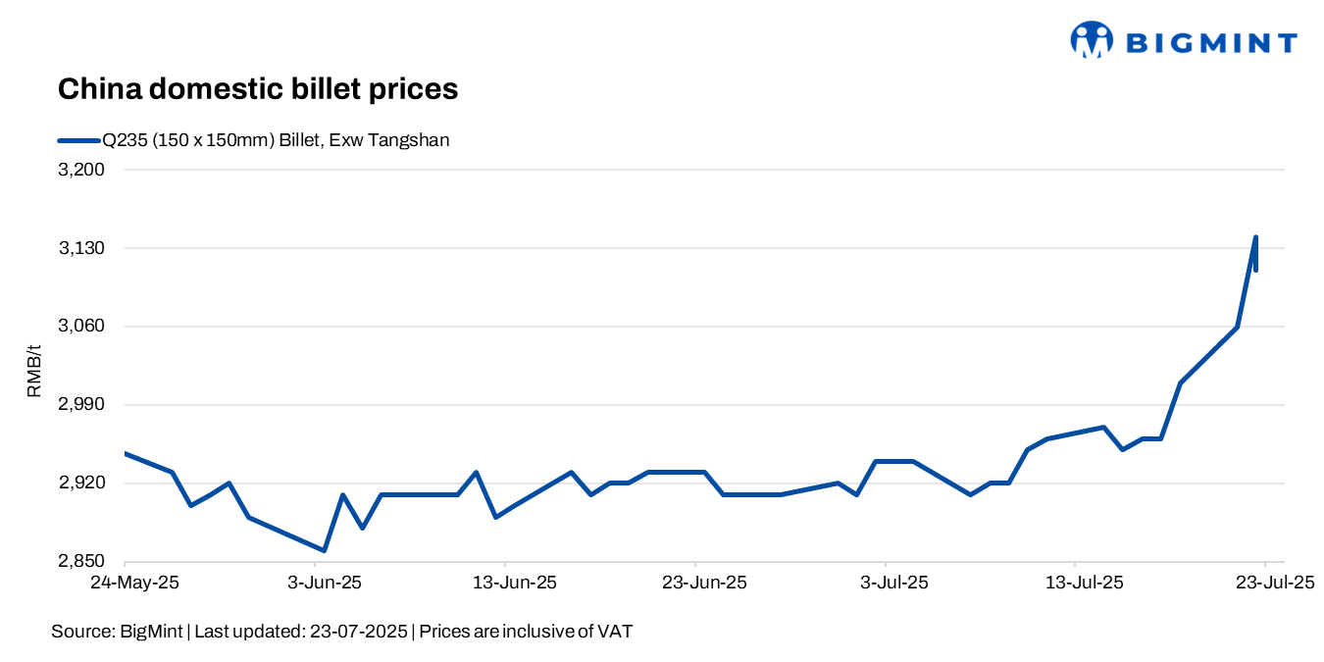
Task: Click the 3,200 y-axis label
Action: [82, 170]
